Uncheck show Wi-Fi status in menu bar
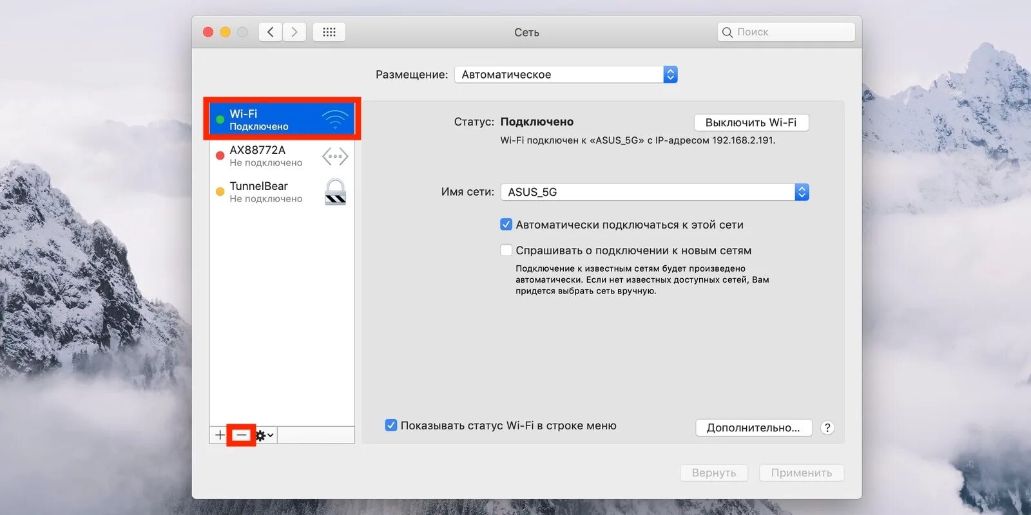Screen dimensions: 1031x515 pyautogui.click(x=391, y=426)
